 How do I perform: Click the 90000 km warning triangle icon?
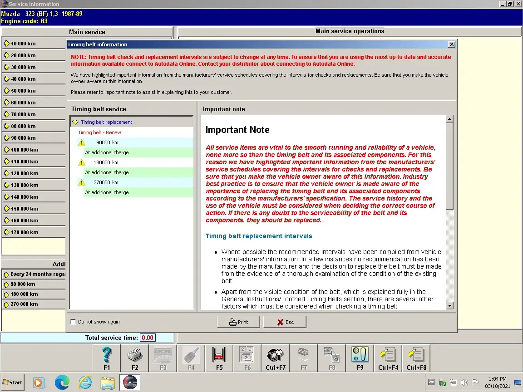[82, 142]
